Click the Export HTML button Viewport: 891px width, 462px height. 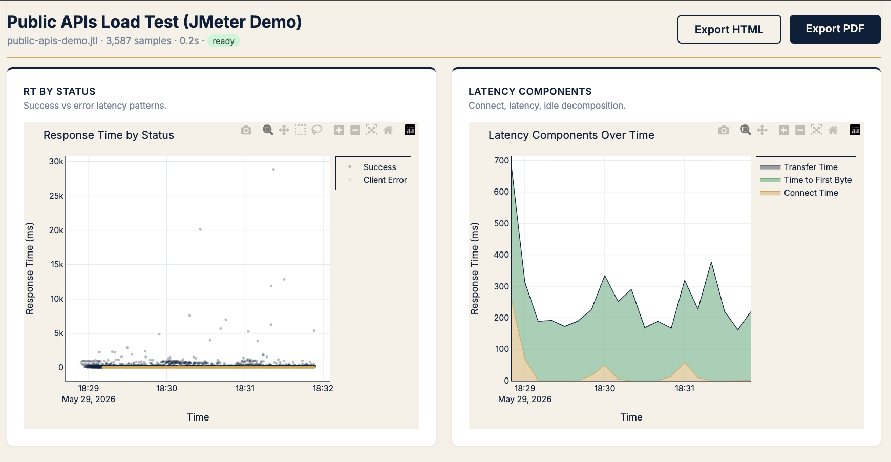coord(729,29)
